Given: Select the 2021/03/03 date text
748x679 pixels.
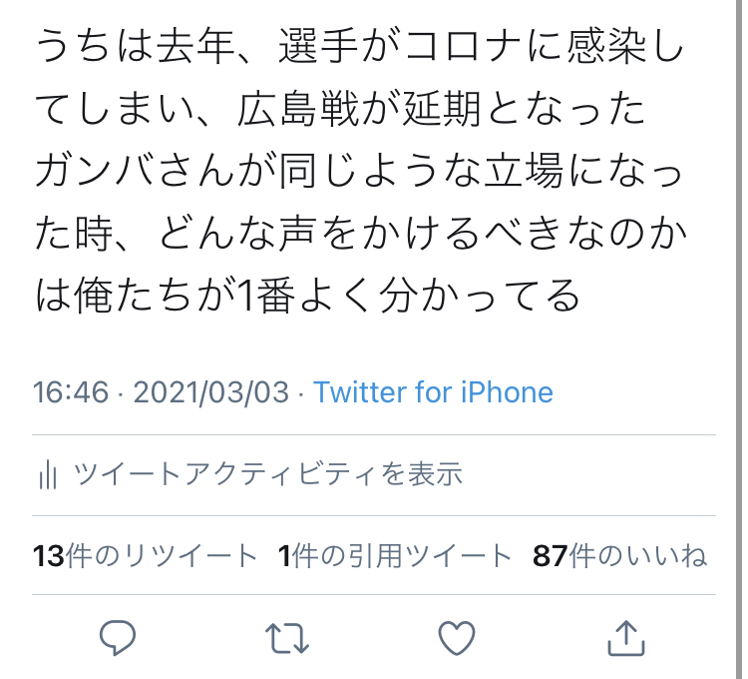Looking at the screenshot, I should pos(210,391).
